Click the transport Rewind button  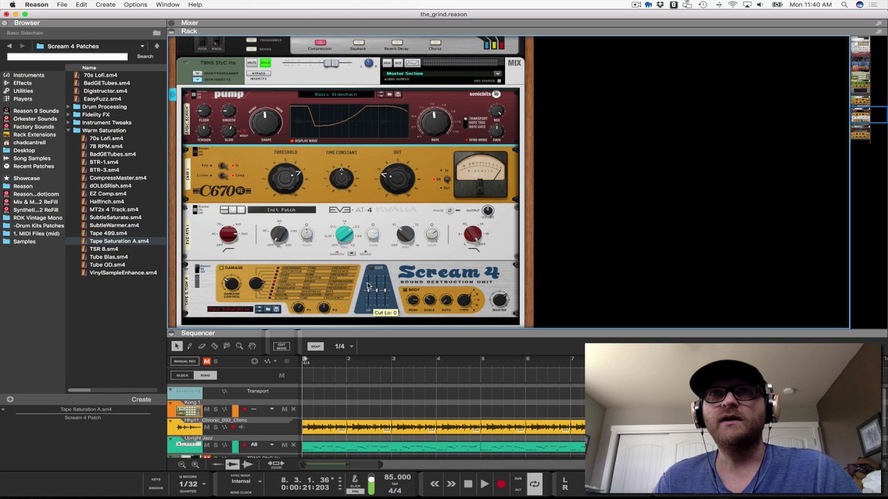coord(434,484)
